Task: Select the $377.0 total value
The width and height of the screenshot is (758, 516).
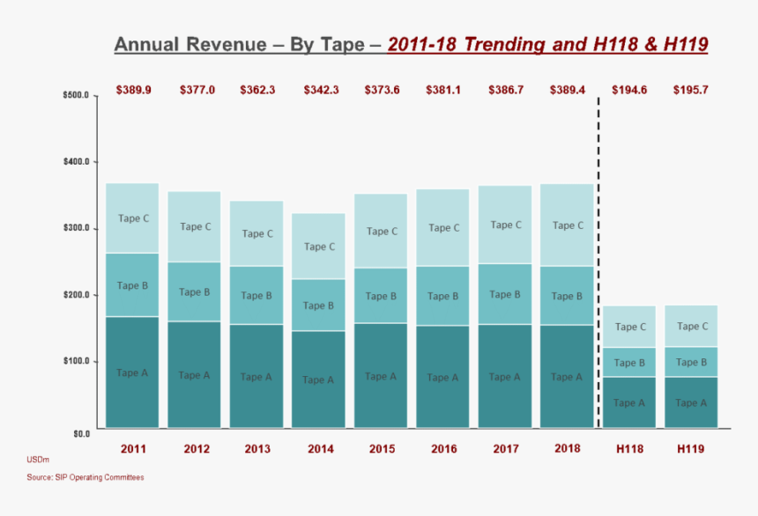Action: click(197, 90)
